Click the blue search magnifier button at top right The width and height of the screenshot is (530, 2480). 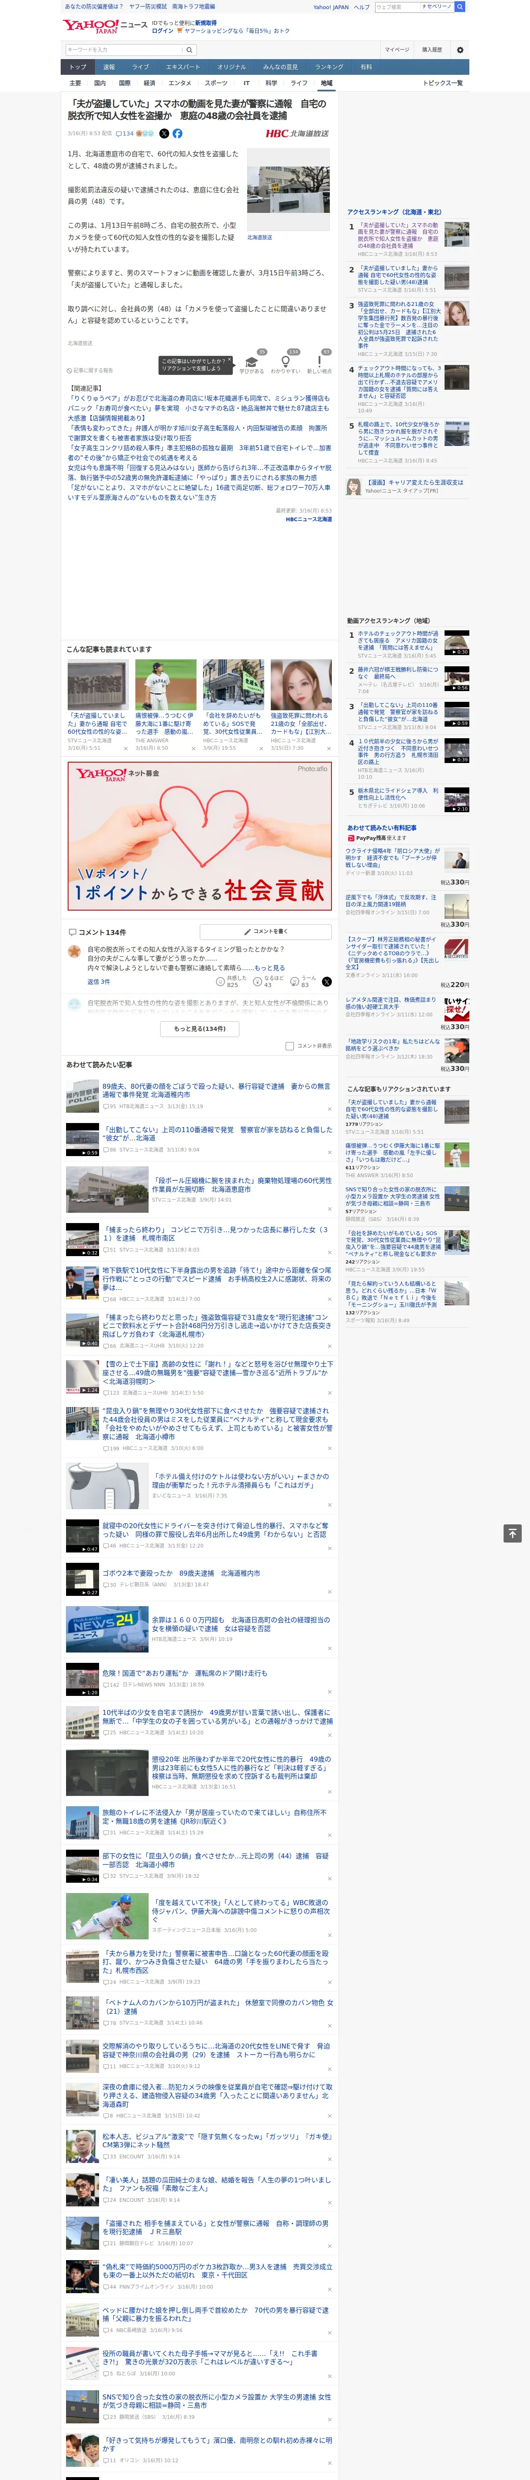click(460, 7)
